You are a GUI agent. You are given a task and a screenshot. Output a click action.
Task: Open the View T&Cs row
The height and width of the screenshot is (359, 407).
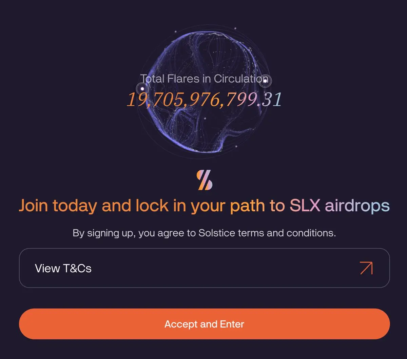click(205, 268)
